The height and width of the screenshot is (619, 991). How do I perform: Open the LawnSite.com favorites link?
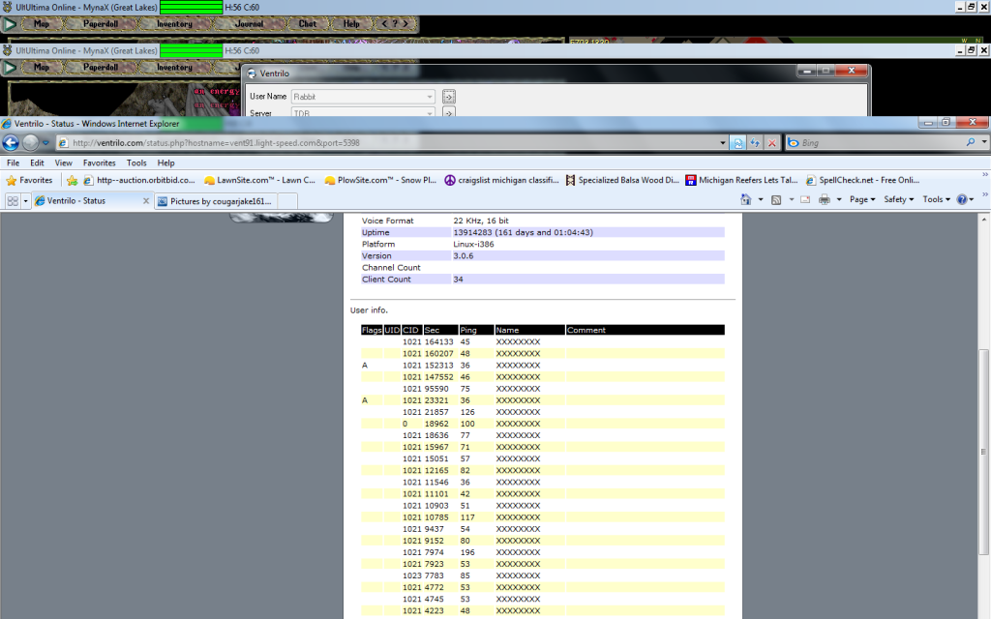(259, 180)
